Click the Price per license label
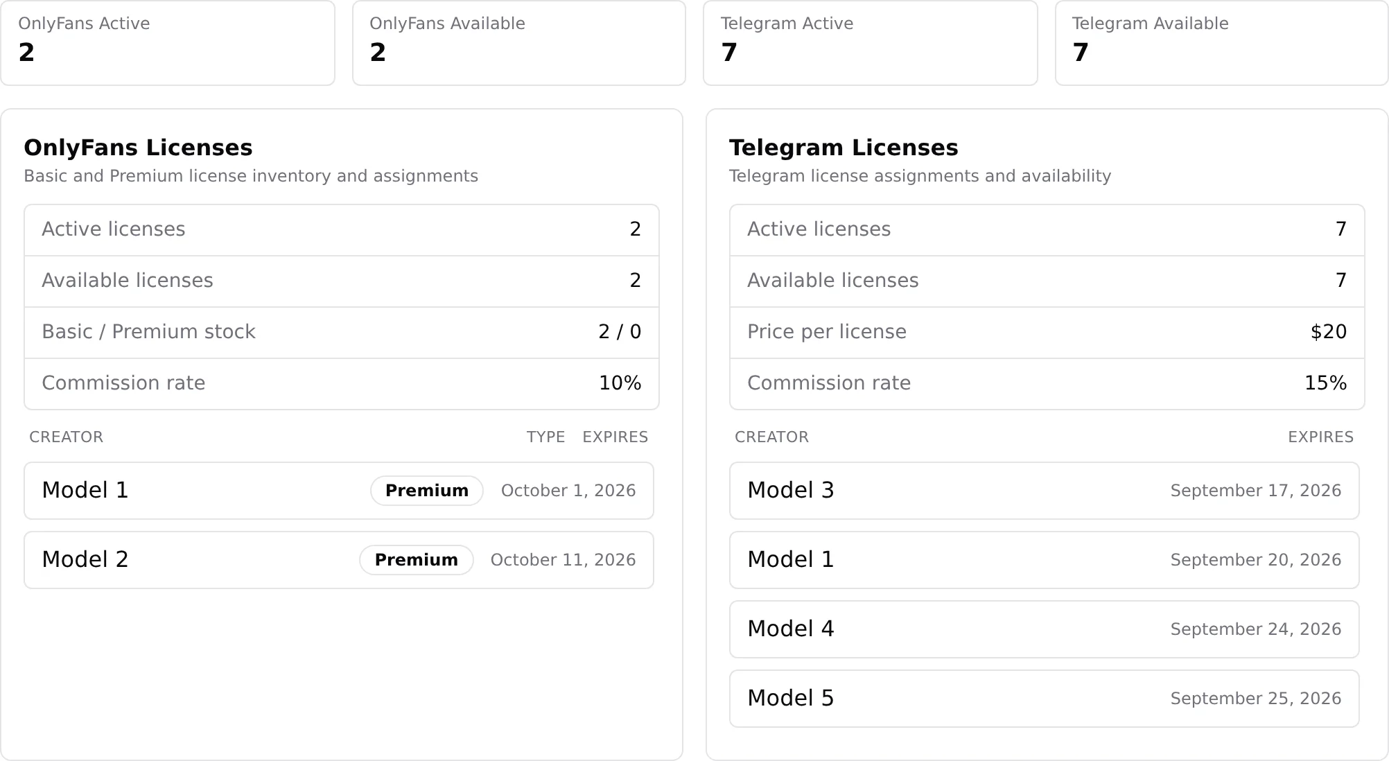Image resolution: width=1389 pixels, height=761 pixels. point(827,332)
